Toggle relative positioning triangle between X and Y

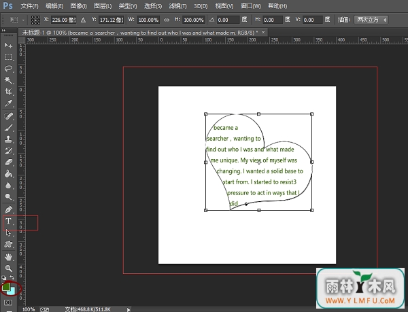click(83, 20)
